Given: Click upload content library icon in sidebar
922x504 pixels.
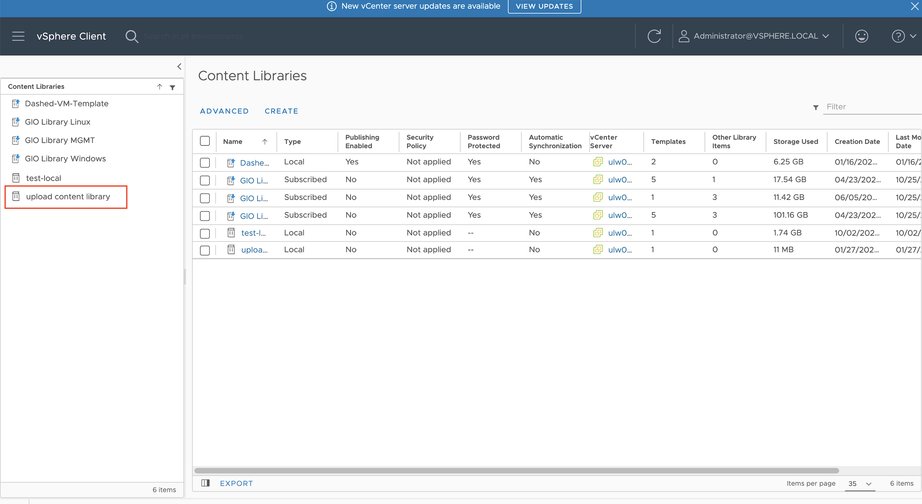Looking at the screenshot, I should click(x=16, y=196).
